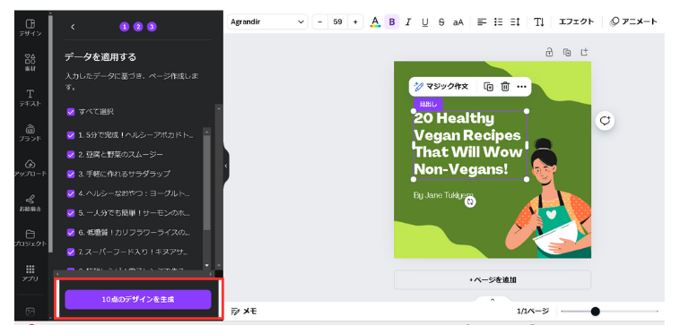Toggle strikethrough formatting
Viewport: 689px width, 325px height.
point(441,21)
